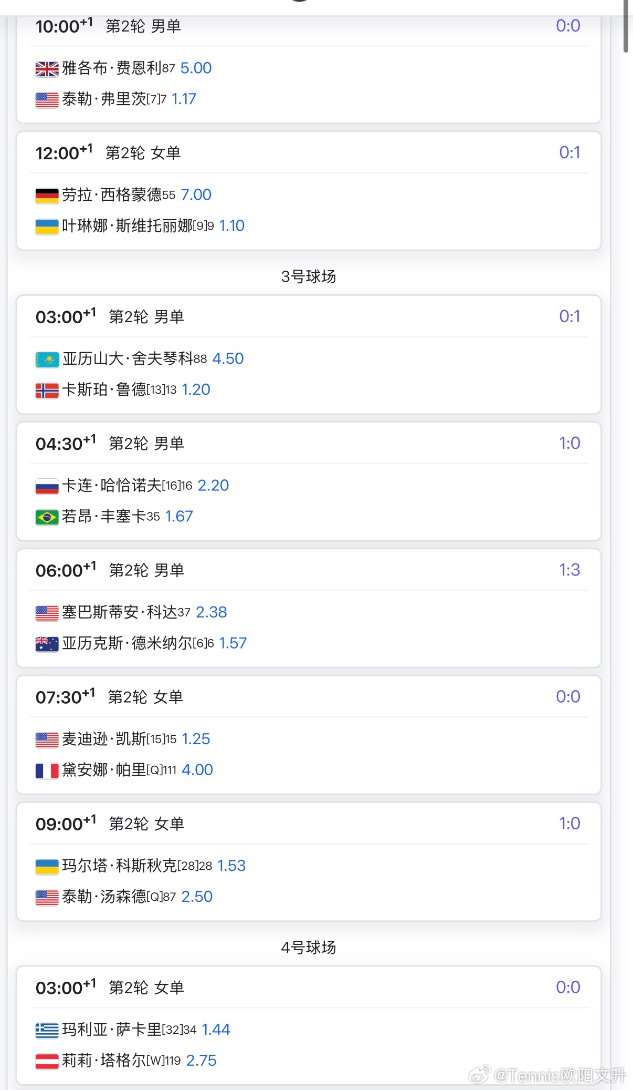The height and width of the screenshot is (1090, 633).
Task: Select the 2.38 odds for 塞巴斯蒂安·科达
Action: [x=211, y=612]
